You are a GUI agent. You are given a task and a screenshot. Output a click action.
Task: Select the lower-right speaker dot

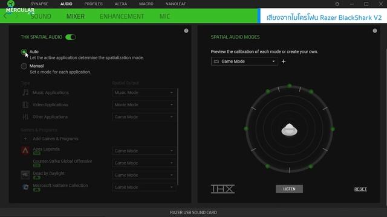[x=311, y=166]
